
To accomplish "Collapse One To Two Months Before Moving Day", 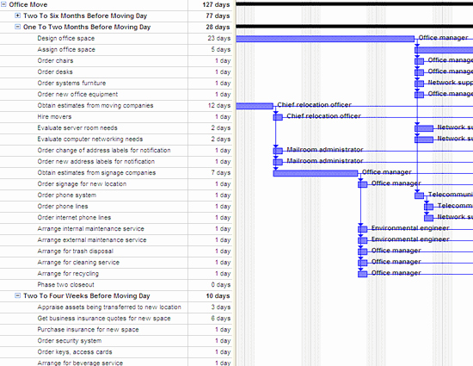I will click(18, 27).
